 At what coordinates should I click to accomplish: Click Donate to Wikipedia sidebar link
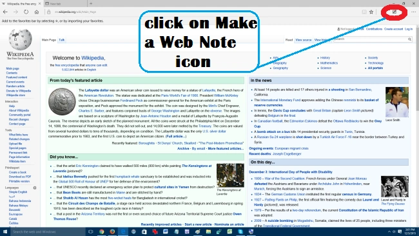(x=19, y=91)
